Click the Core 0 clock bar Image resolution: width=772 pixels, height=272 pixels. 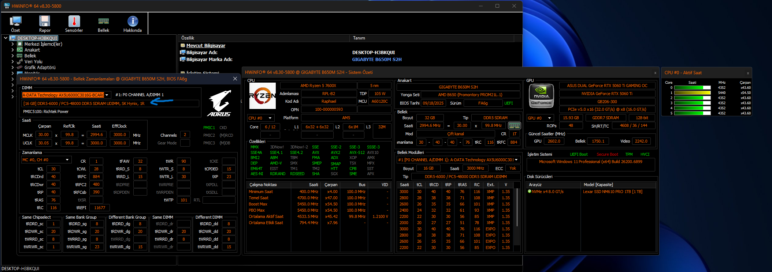pyautogui.click(x=692, y=88)
